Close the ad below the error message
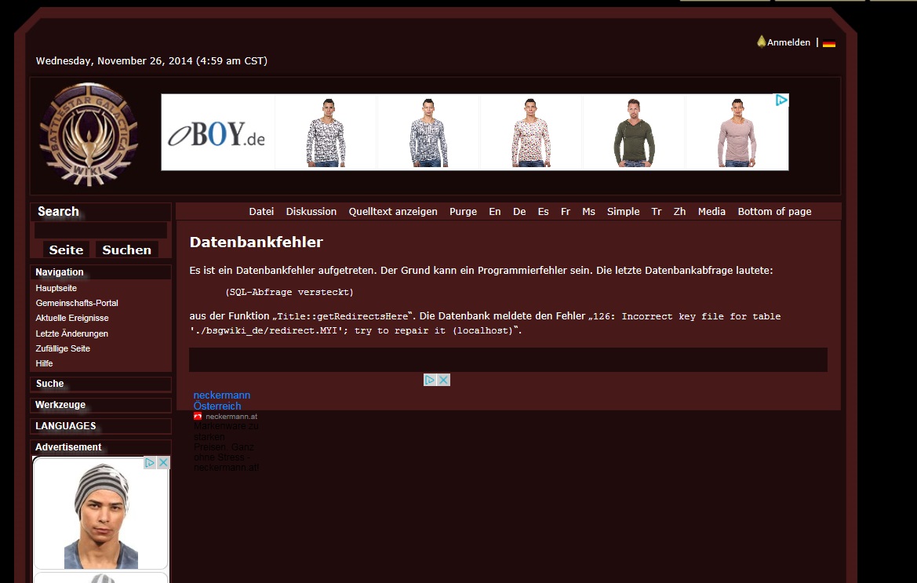Viewport: 917px width, 583px height. pyautogui.click(x=443, y=380)
